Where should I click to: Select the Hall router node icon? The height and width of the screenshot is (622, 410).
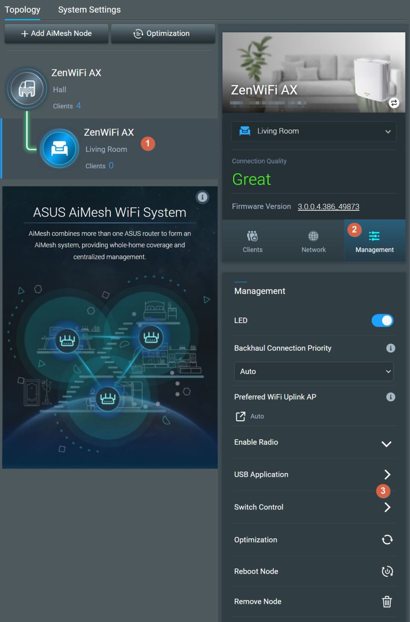[x=27, y=89]
